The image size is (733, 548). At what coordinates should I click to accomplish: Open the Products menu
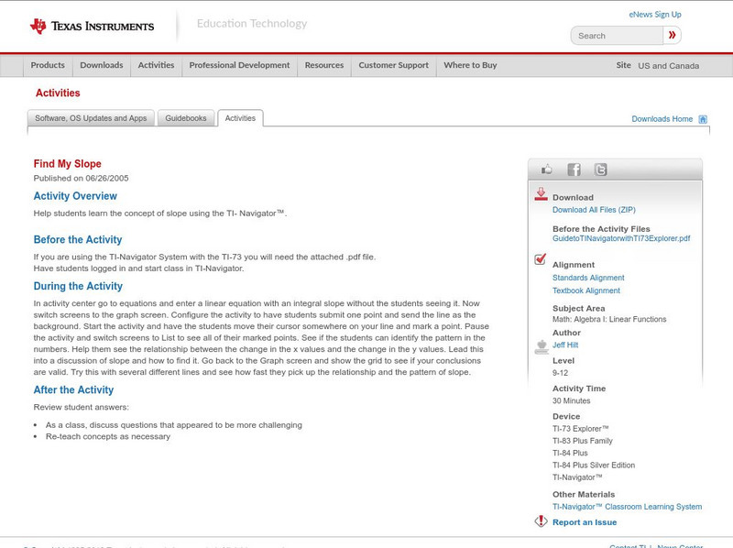click(x=47, y=65)
